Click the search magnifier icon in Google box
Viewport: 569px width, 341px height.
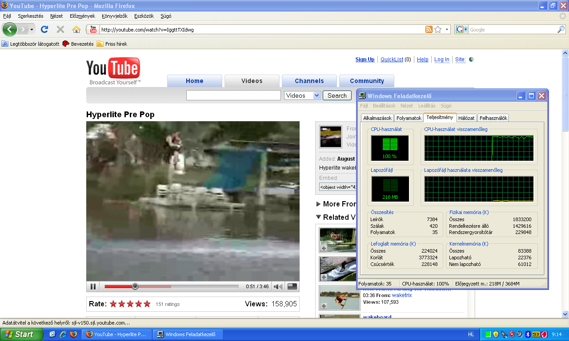[x=561, y=30]
